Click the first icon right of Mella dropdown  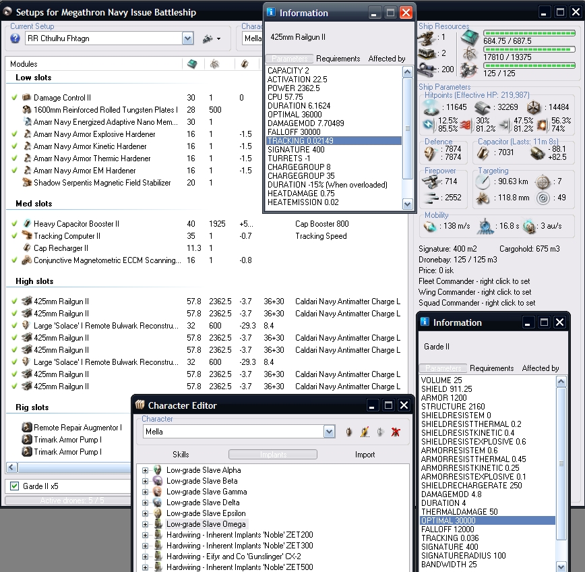point(348,432)
